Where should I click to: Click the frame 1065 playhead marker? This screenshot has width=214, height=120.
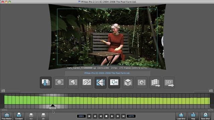[53, 107]
